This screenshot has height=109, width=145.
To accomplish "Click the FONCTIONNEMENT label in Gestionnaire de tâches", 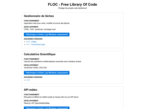I will point(31,21).
